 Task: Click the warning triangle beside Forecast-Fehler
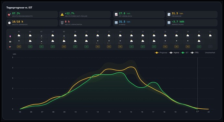click(x=62, y=15)
